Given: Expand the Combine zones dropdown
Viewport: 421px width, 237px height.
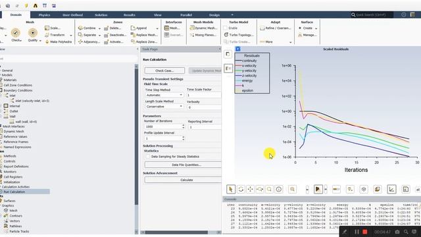Looking at the screenshot, I should [99, 28].
